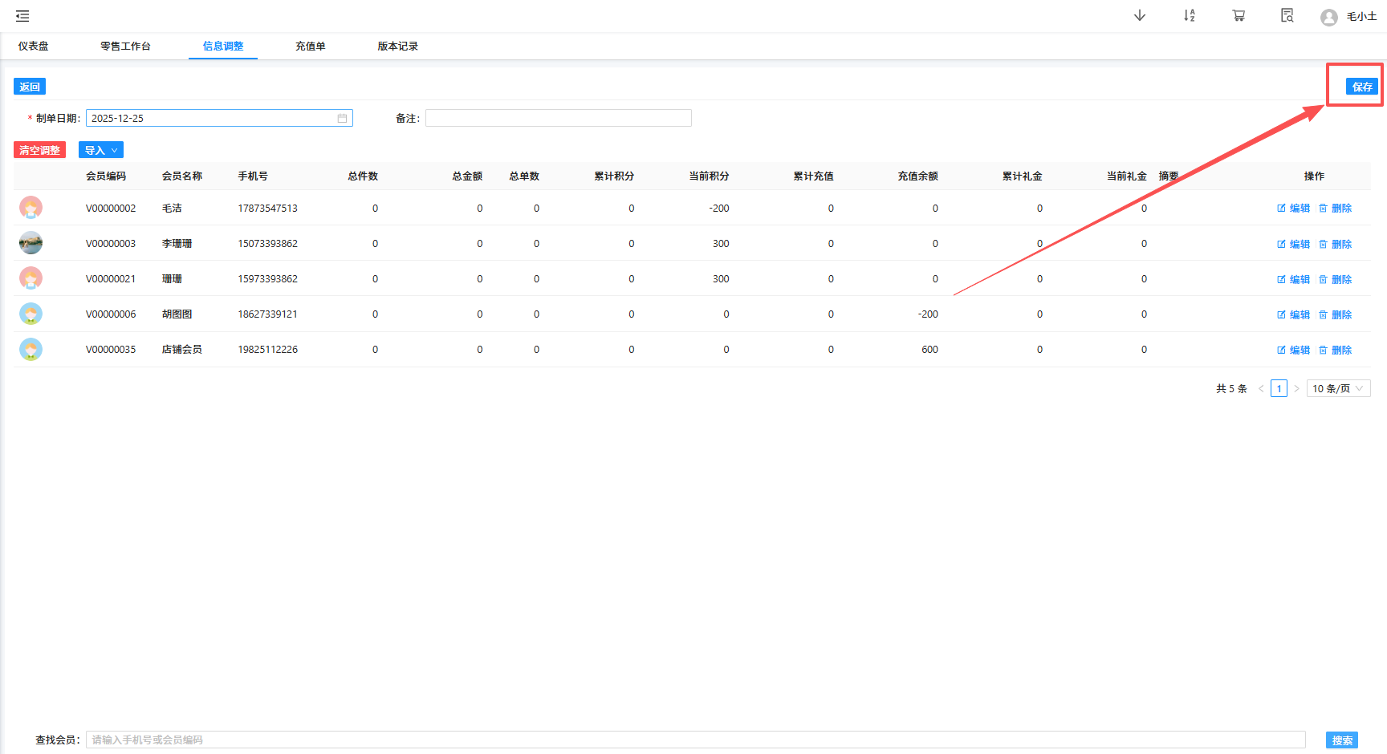The height and width of the screenshot is (754, 1387).
Task: Click the 搜索 search button at bottom
Action: [1341, 740]
